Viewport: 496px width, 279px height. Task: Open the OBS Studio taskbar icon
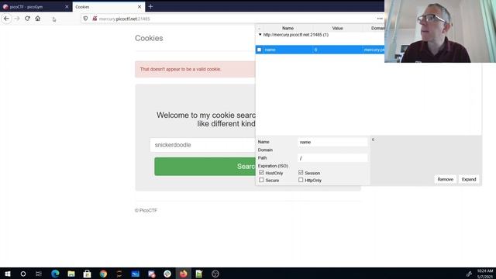point(215,274)
